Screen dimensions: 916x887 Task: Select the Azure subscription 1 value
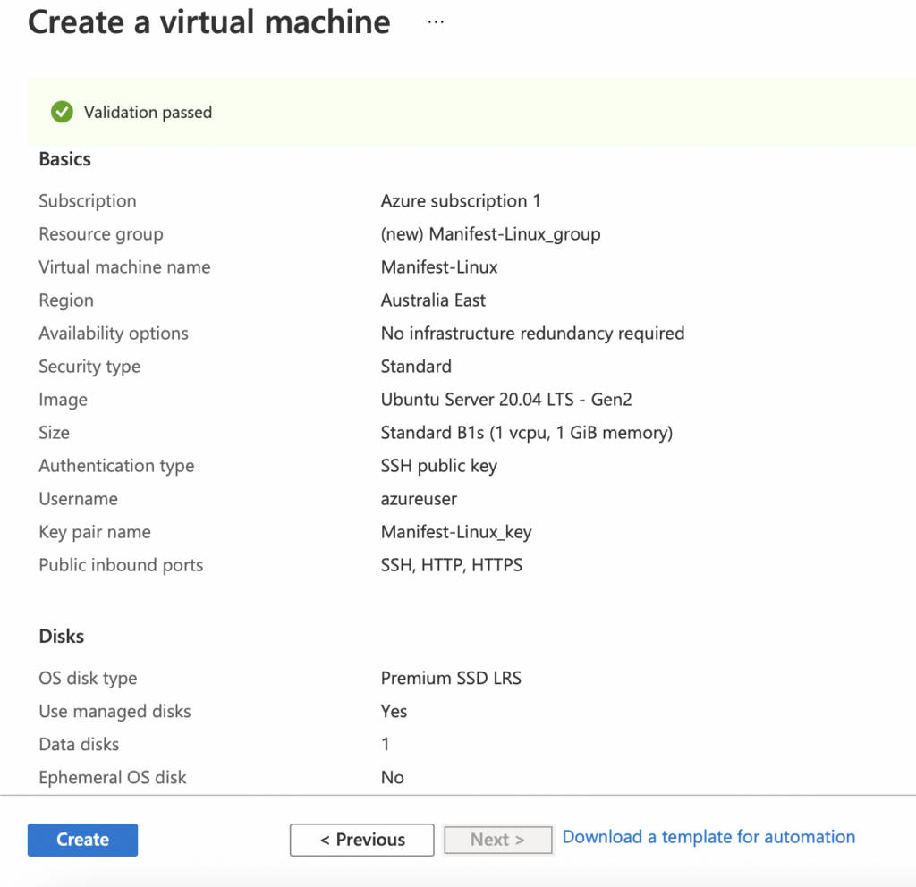tap(461, 201)
